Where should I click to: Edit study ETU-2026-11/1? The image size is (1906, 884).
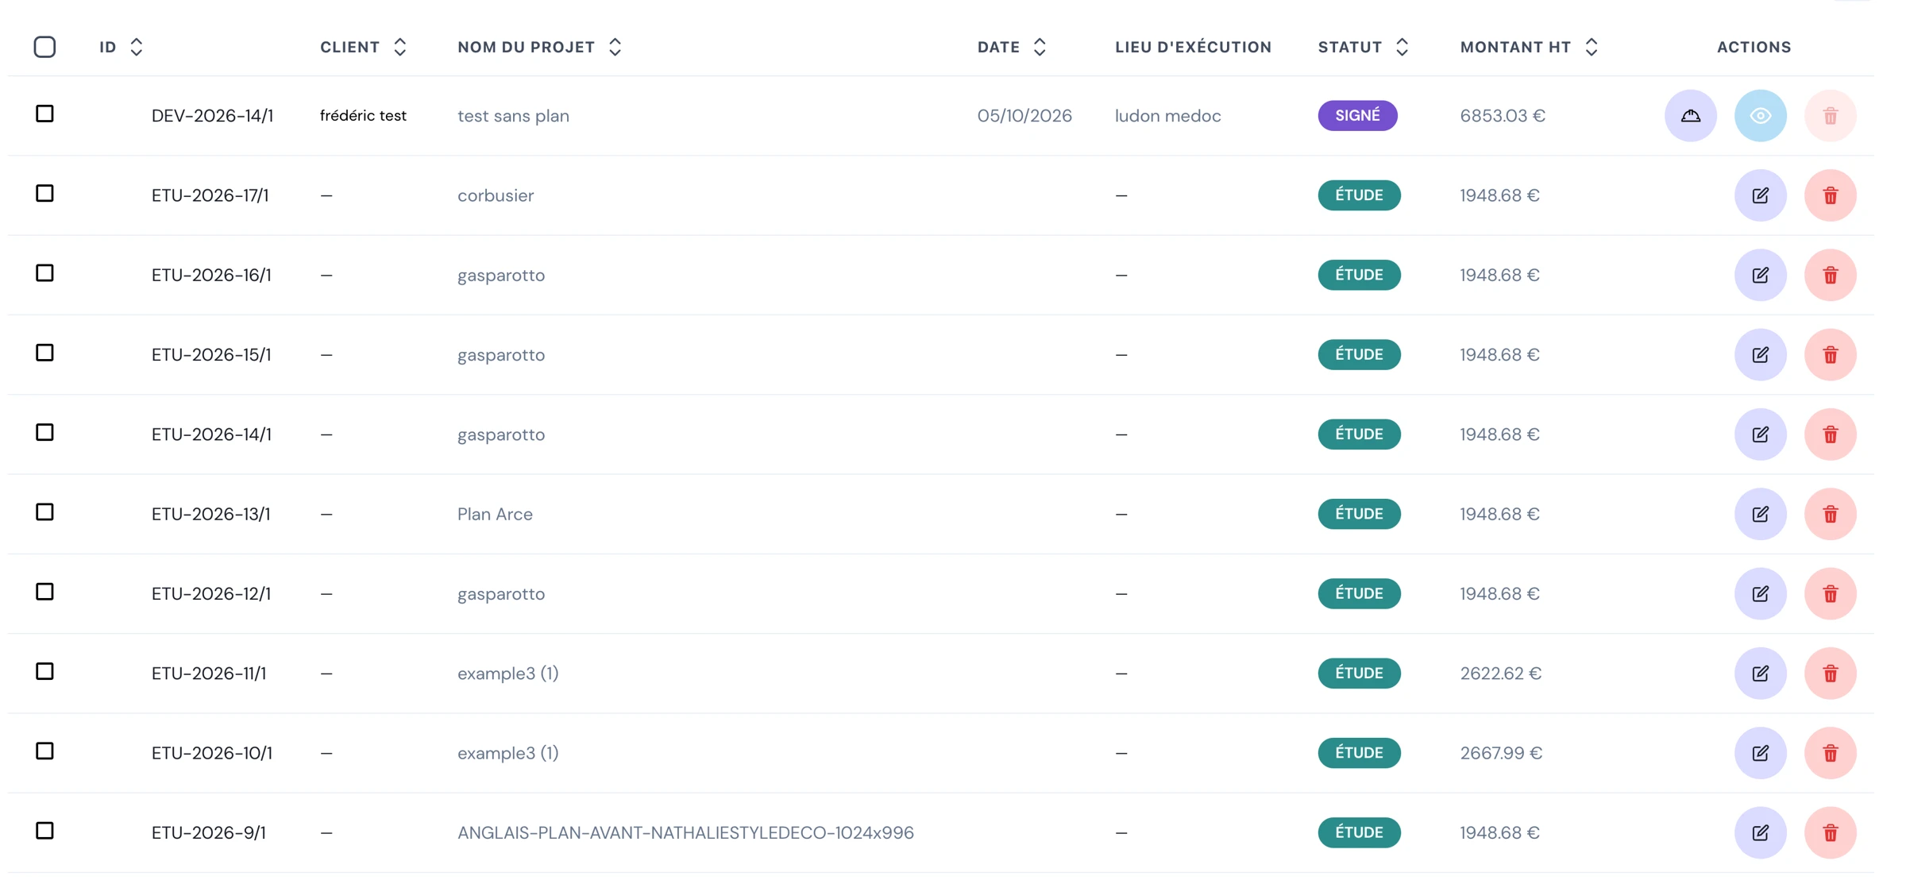(x=1760, y=674)
